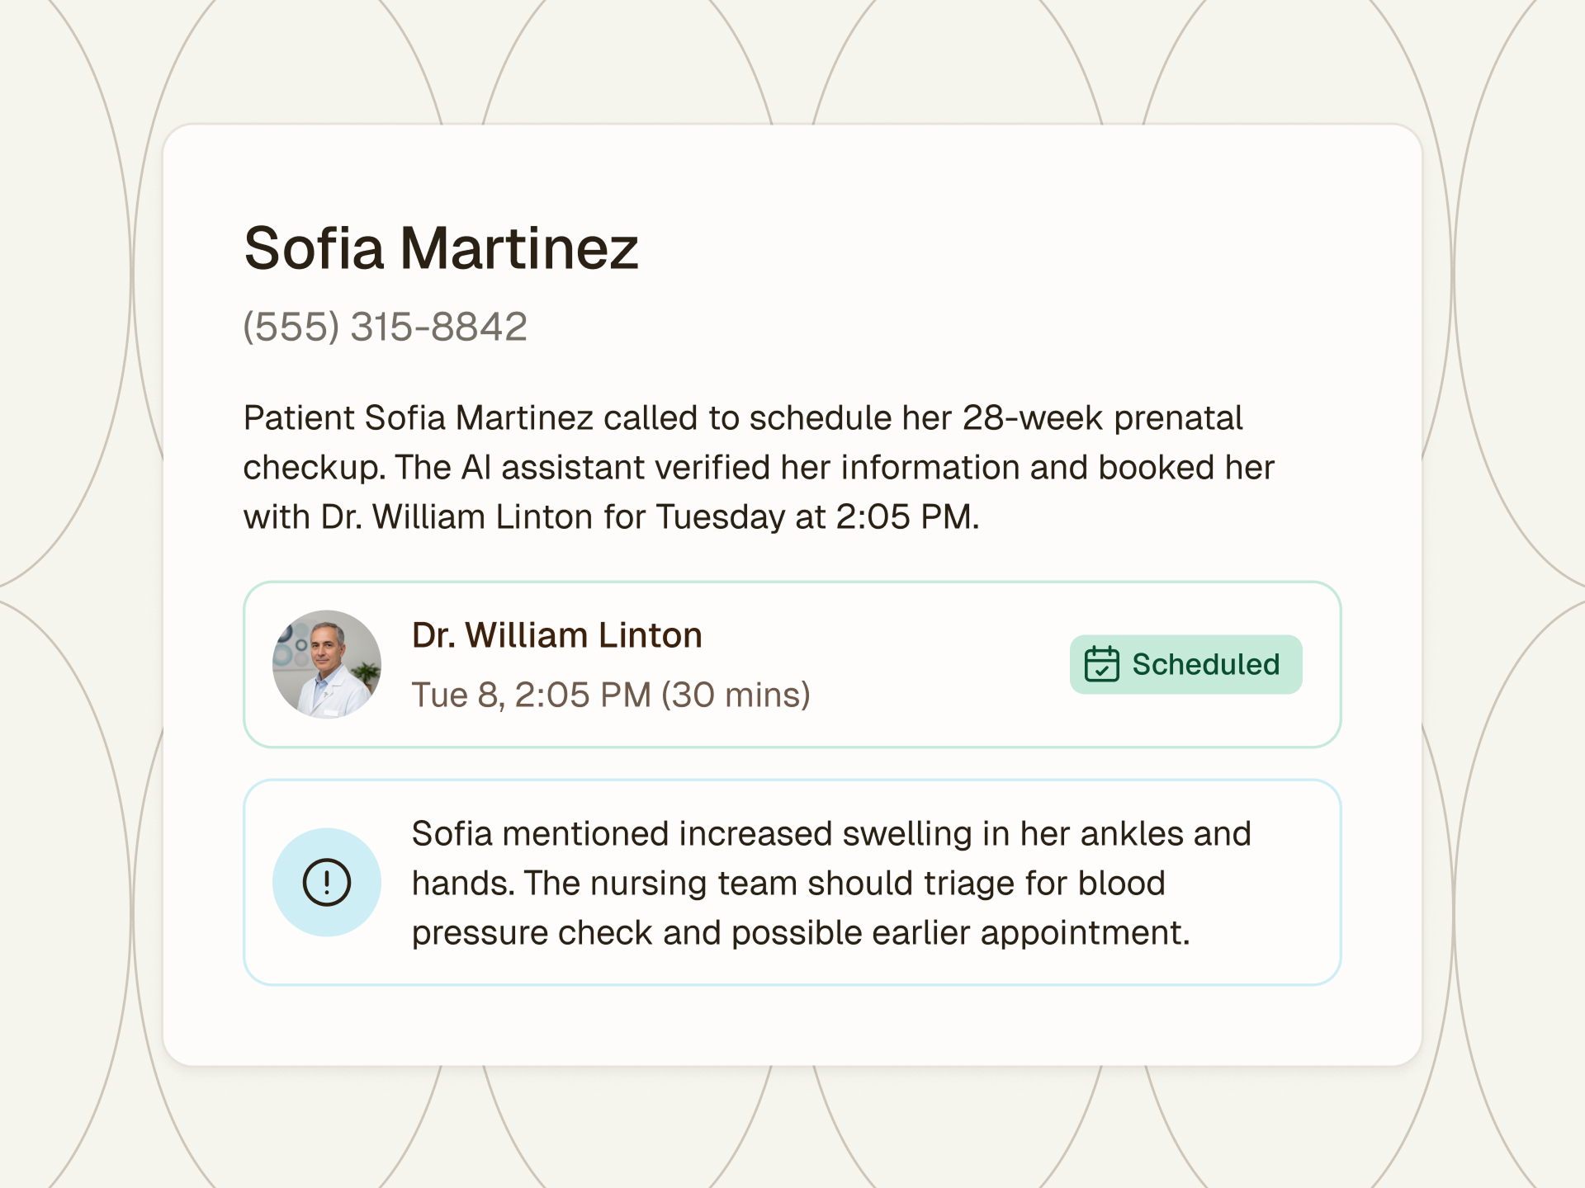Expand the Dr. William Linton appointment card
Screen dimensions: 1585x1188
[x=792, y=664]
